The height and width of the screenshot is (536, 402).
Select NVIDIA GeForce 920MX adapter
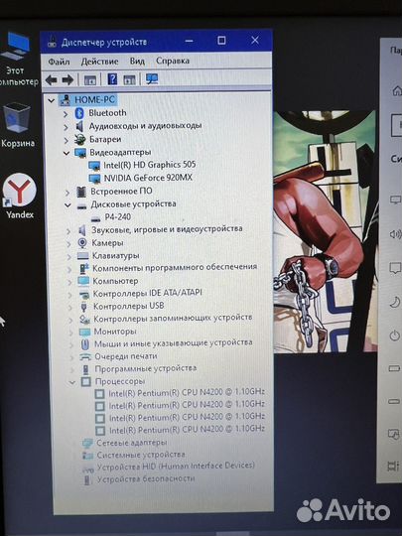(148, 178)
